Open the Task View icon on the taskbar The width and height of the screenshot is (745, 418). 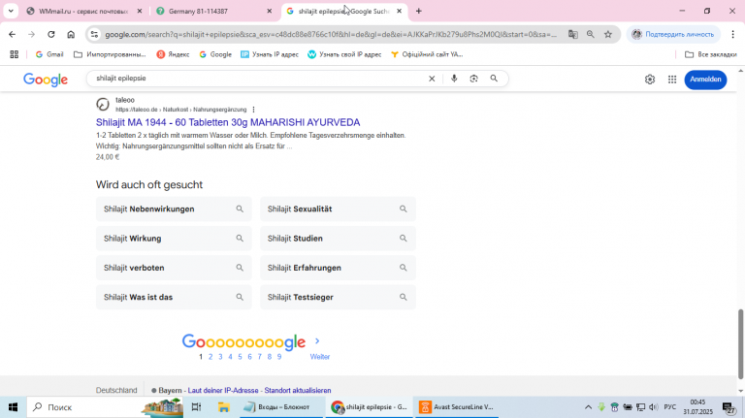[196, 407]
